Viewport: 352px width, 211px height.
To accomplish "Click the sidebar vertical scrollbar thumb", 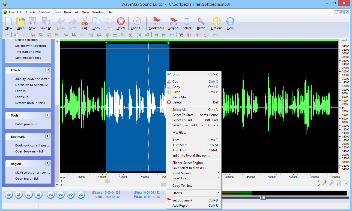I will [x=57, y=143].
